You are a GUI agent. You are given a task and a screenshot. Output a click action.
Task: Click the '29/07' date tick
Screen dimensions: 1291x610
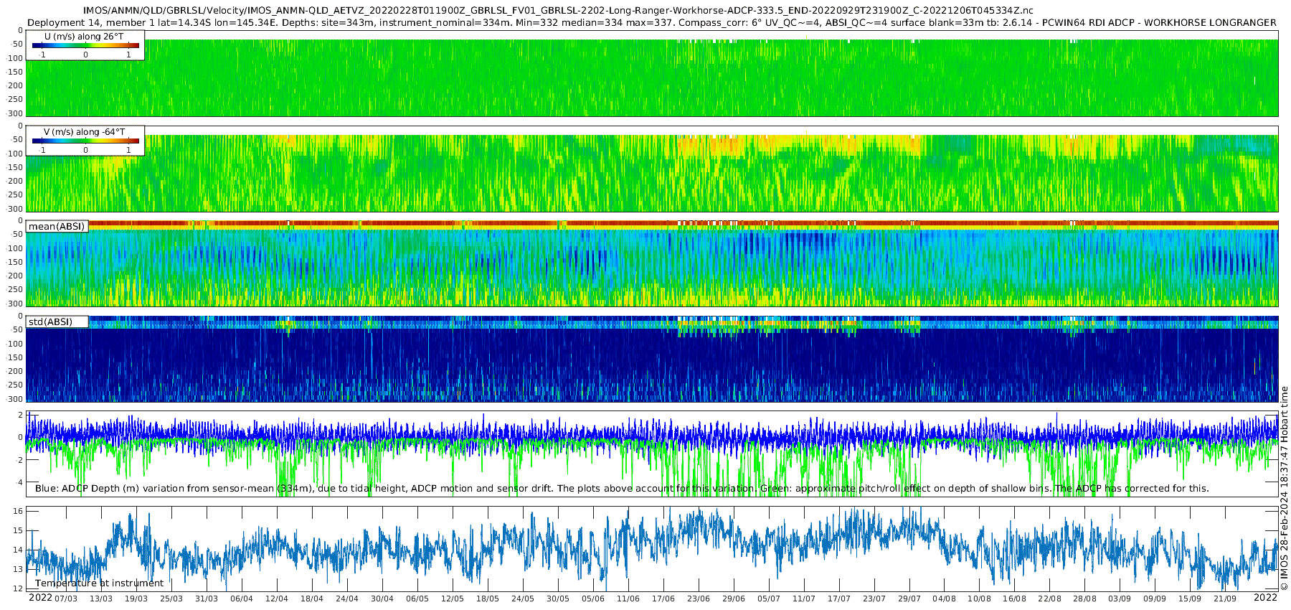[x=909, y=599]
